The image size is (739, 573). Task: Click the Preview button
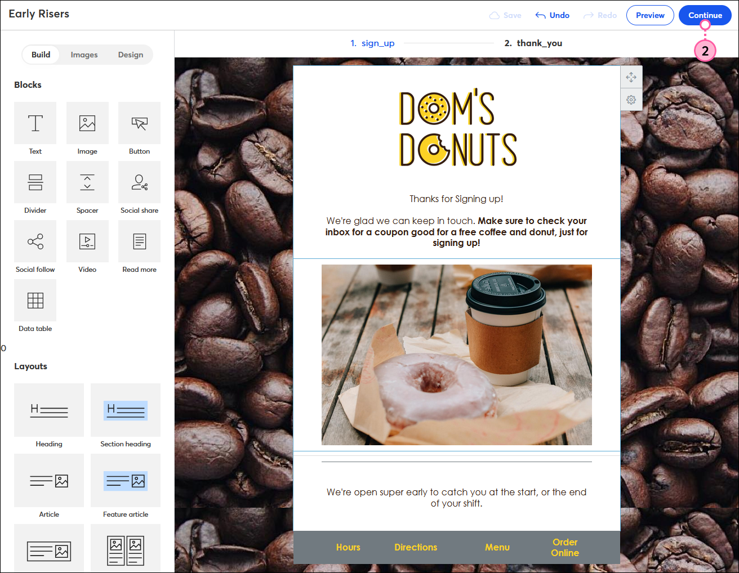pyautogui.click(x=650, y=15)
